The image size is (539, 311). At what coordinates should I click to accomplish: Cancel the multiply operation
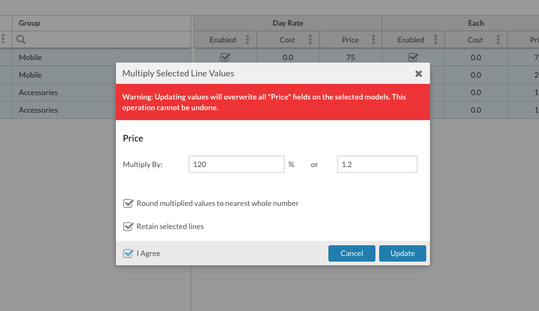tap(352, 253)
